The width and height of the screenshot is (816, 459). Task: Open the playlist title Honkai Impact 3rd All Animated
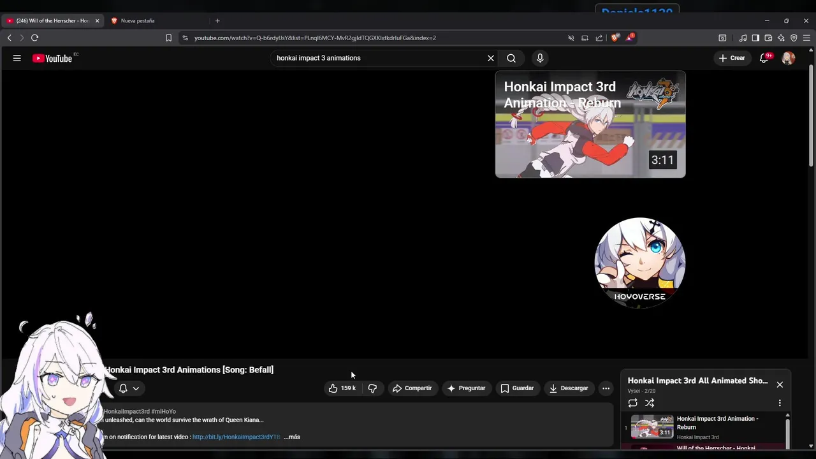697,381
